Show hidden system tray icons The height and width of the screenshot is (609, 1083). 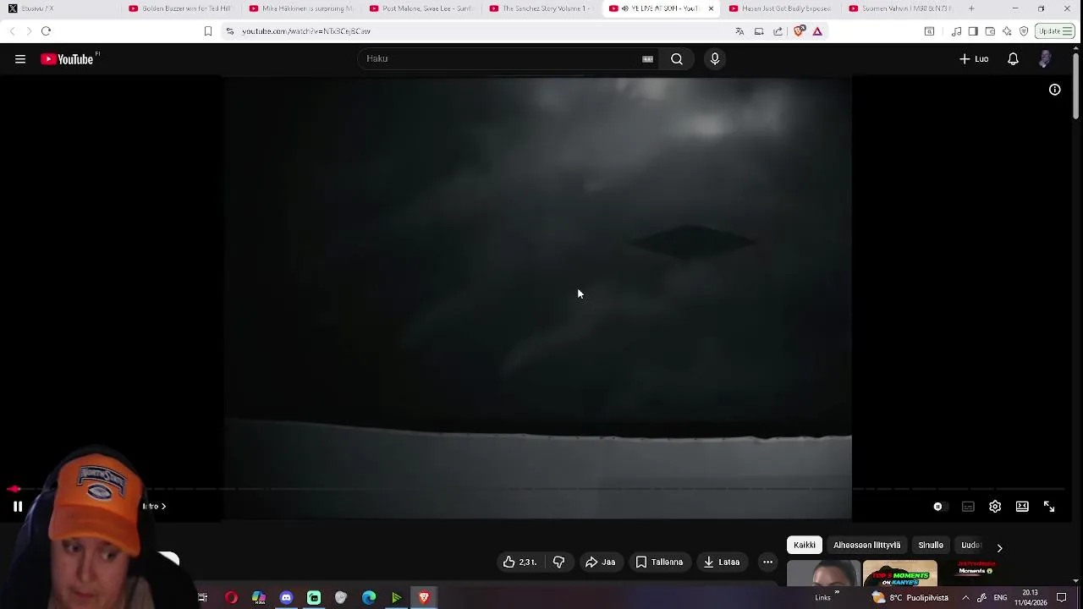click(965, 598)
